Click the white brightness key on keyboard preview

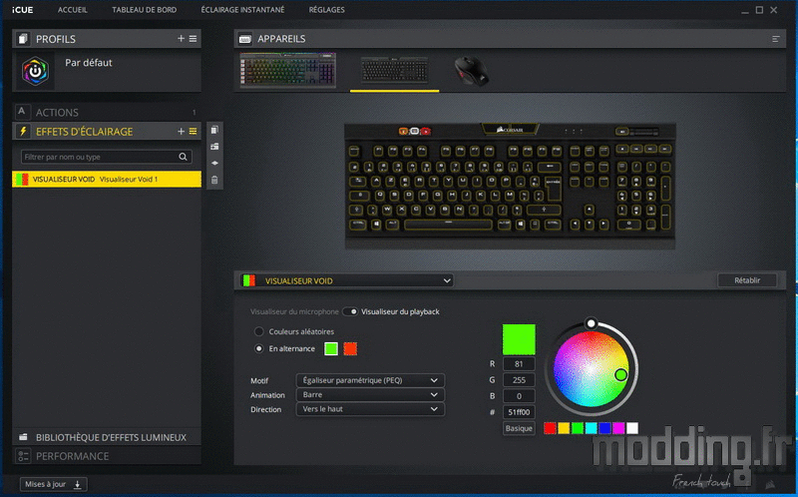coord(414,132)
